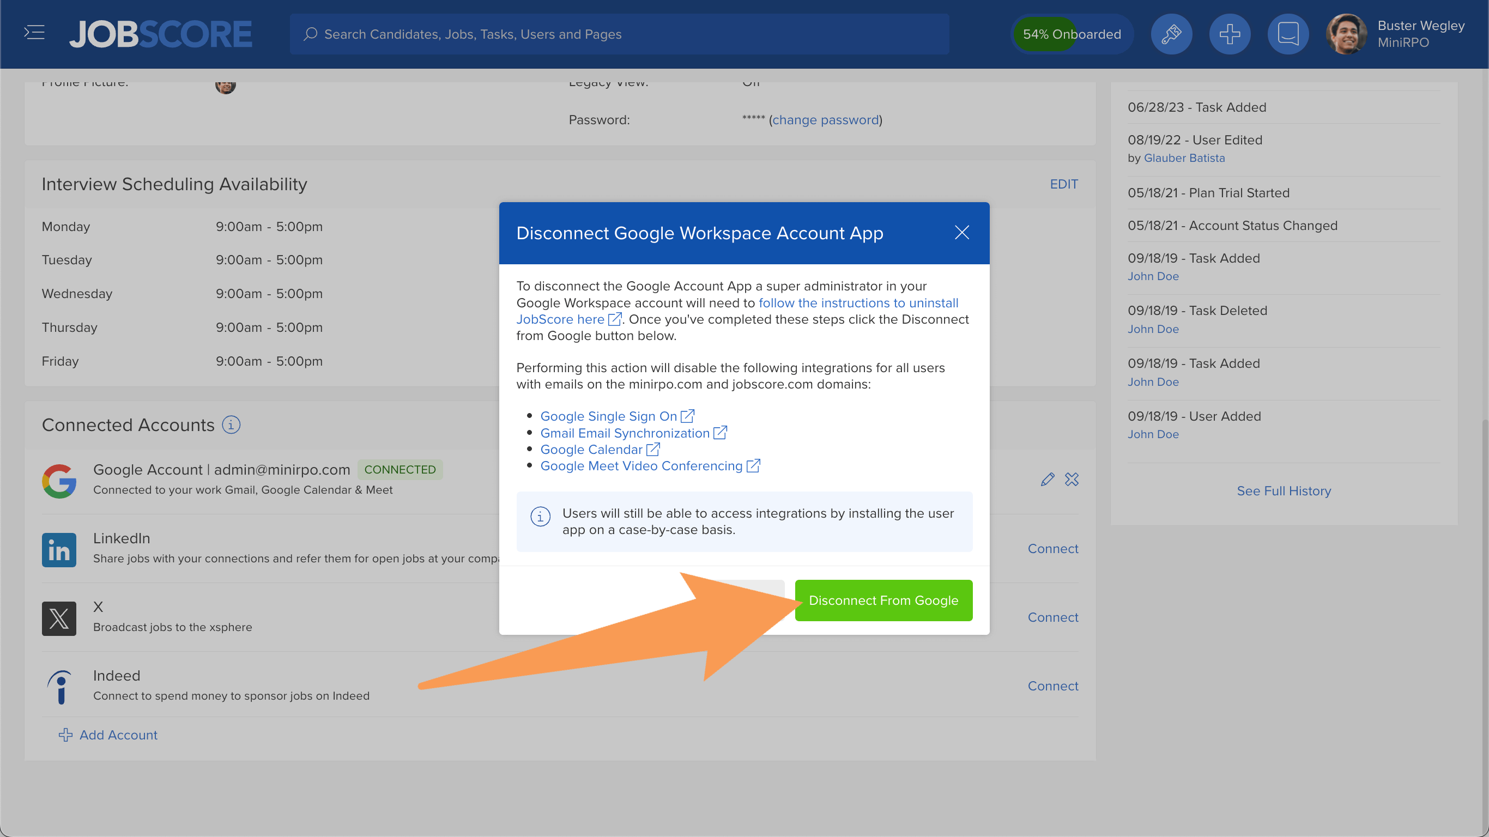Click Connect for LinkedIn
Viewport: 1489px width, 837px height.
pyautogui.click(x=1052, y=549)
